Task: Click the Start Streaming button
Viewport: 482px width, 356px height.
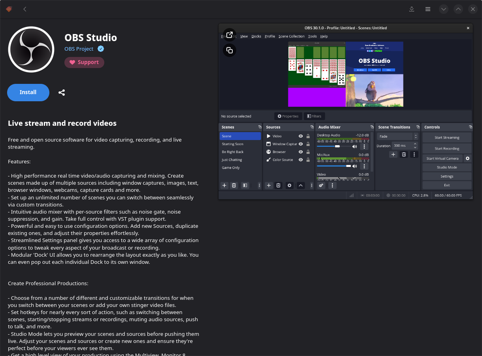Action: [447, 137]
